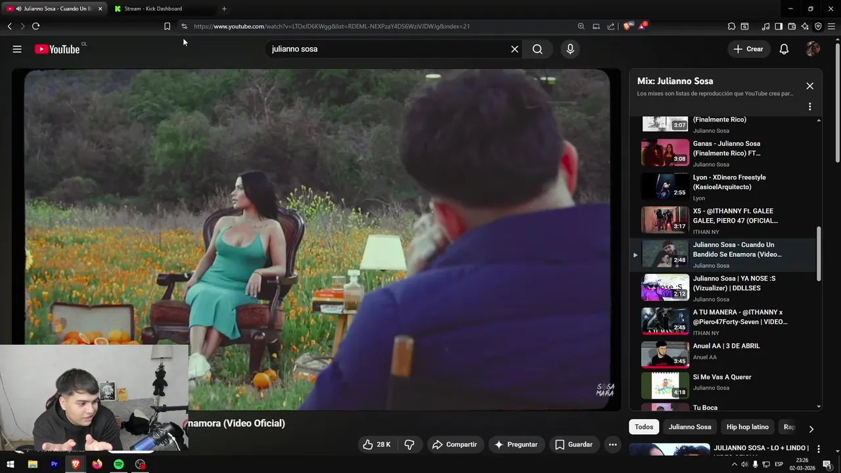Save the video with Guardar
841x473 pixels.
(x=574, y=445)
